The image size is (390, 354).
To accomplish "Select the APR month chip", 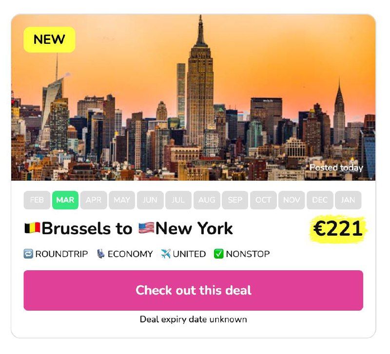I will point(94,200).
